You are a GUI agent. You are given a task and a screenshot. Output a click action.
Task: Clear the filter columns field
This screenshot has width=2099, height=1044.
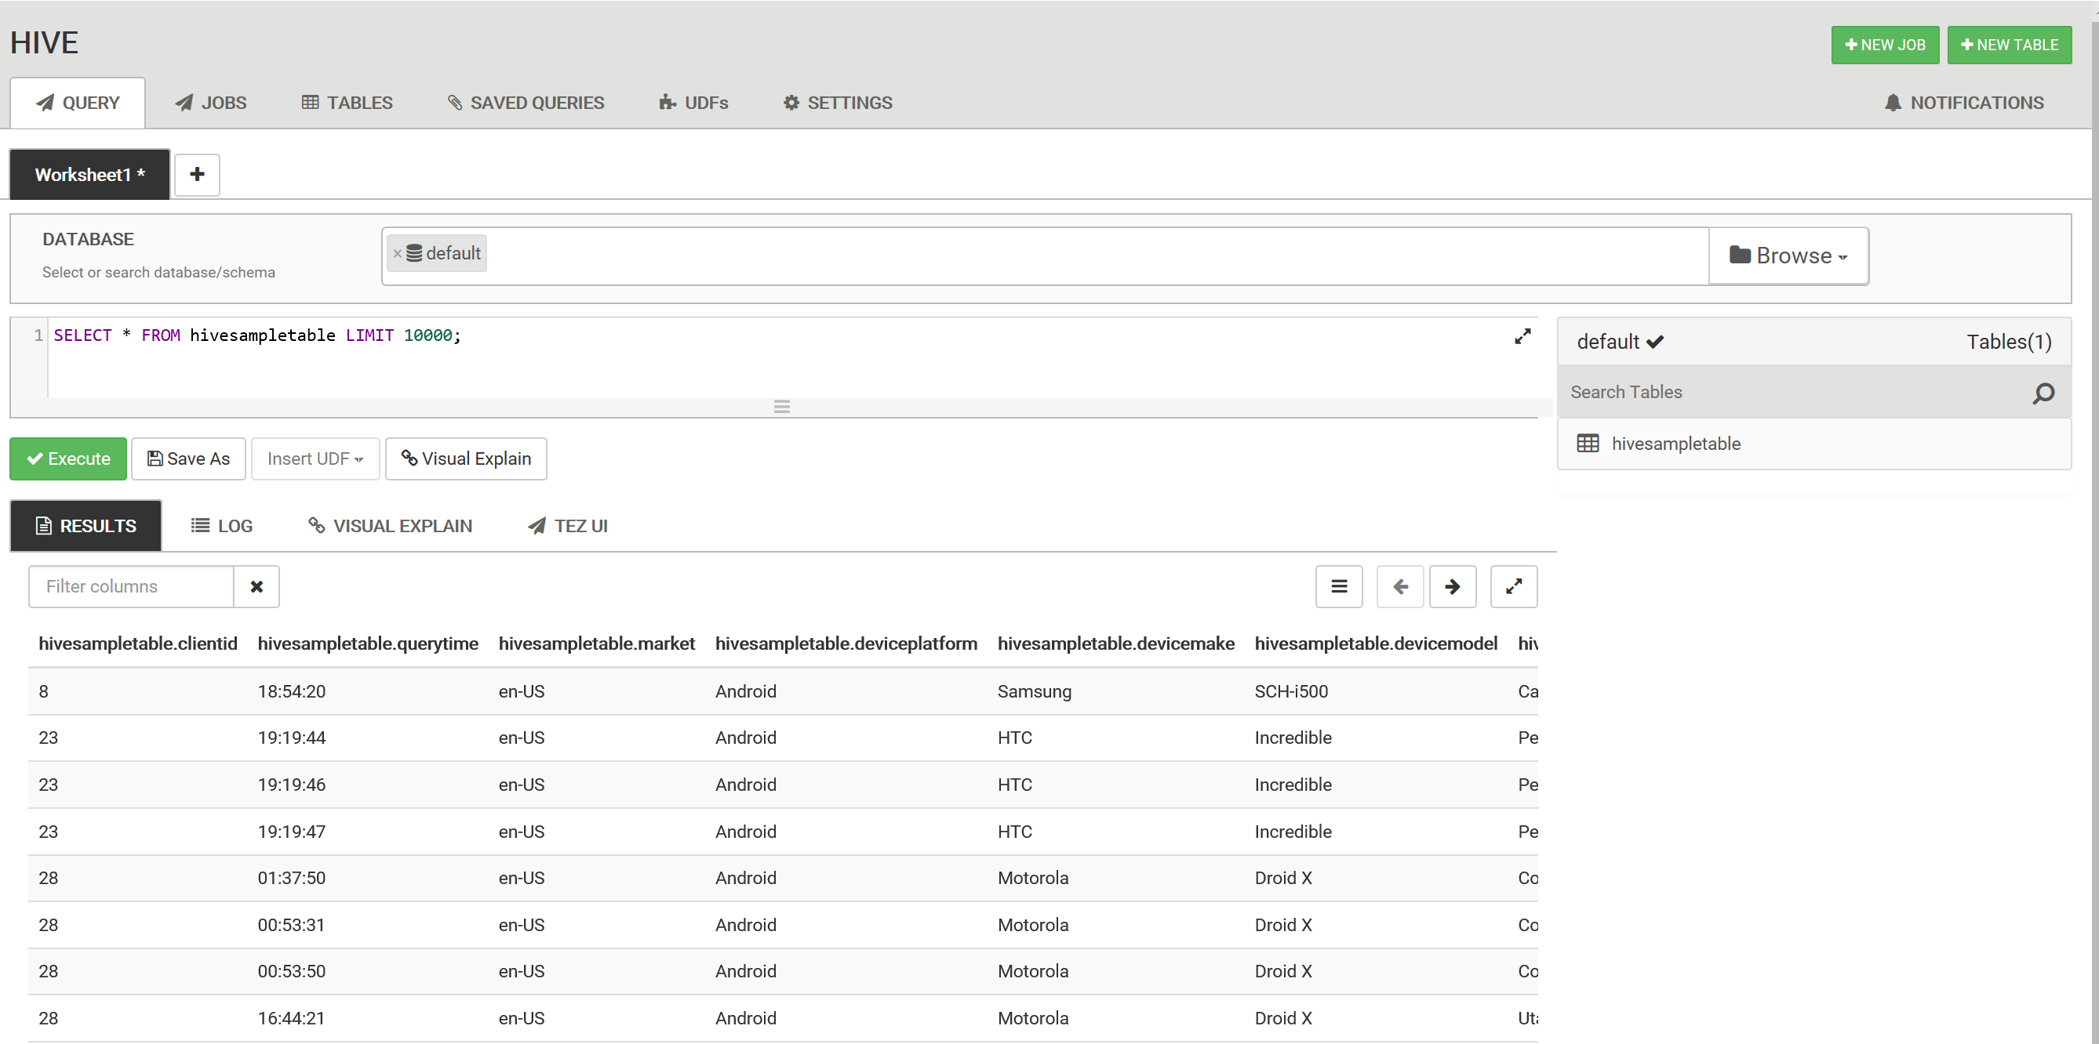click(256, 586)
